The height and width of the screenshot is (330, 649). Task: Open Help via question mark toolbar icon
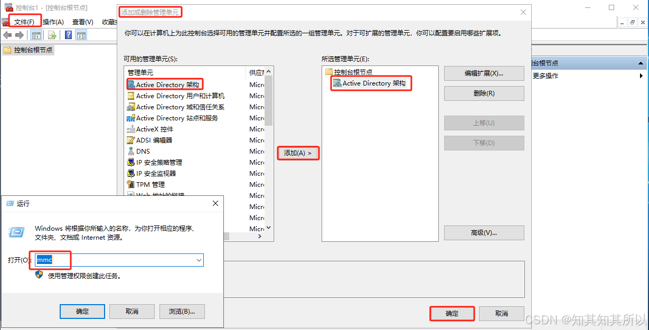pyautogui.click(x=69, y=35)
